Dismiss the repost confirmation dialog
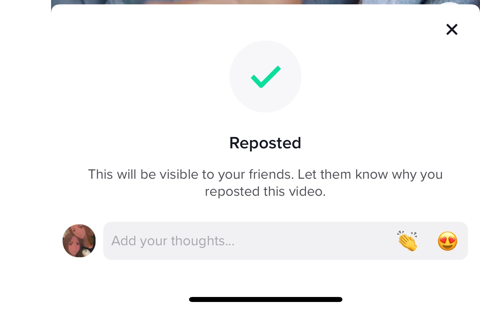 click(452, 29)
